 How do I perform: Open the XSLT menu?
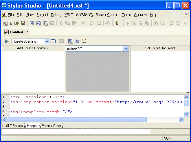(x=69, y=14)
